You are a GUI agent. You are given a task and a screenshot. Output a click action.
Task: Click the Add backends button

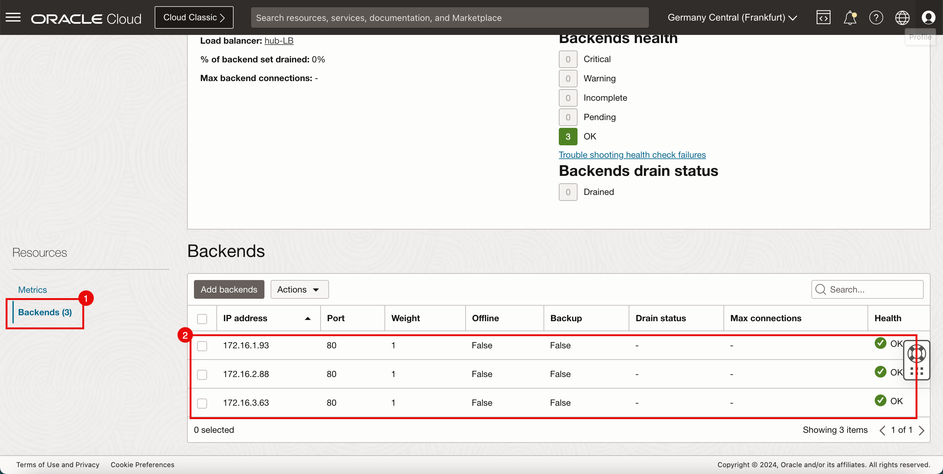[229, 289]
